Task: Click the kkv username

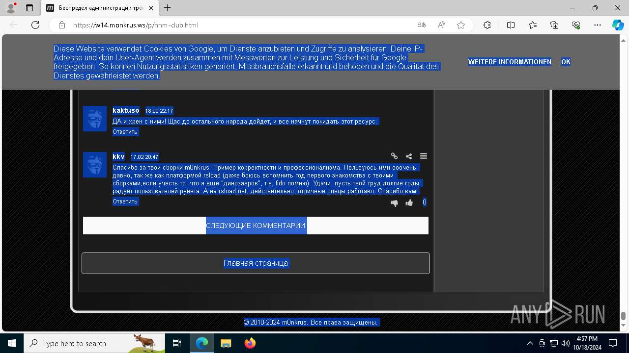Action: [118, 156]
